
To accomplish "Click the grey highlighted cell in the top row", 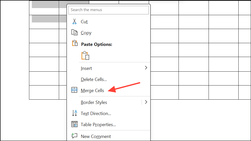I will pos(45,4).
